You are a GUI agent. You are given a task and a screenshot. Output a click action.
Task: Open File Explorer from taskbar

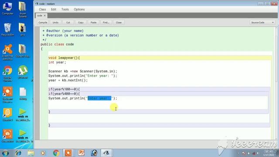tap(31, 153)
